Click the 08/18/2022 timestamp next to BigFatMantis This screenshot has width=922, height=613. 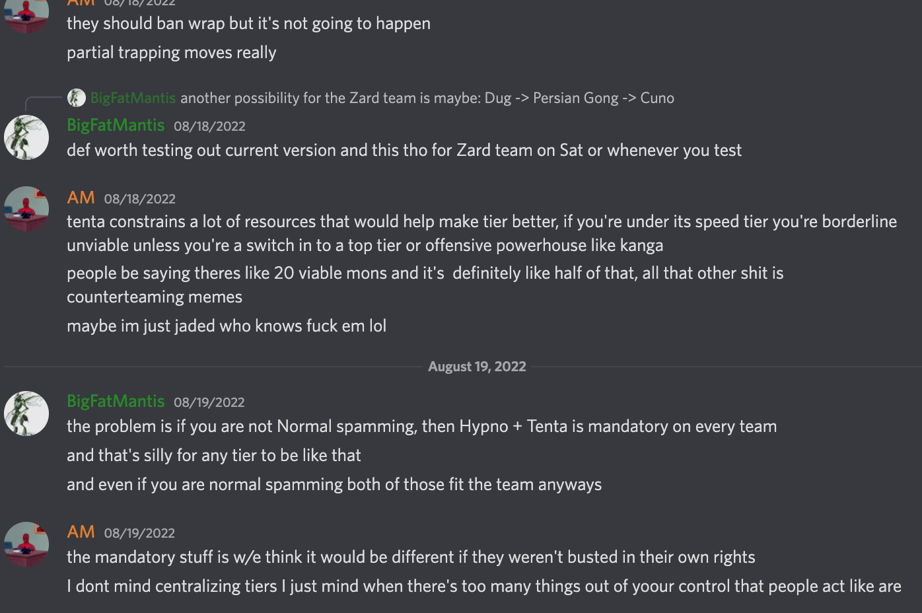coord(209,126)
